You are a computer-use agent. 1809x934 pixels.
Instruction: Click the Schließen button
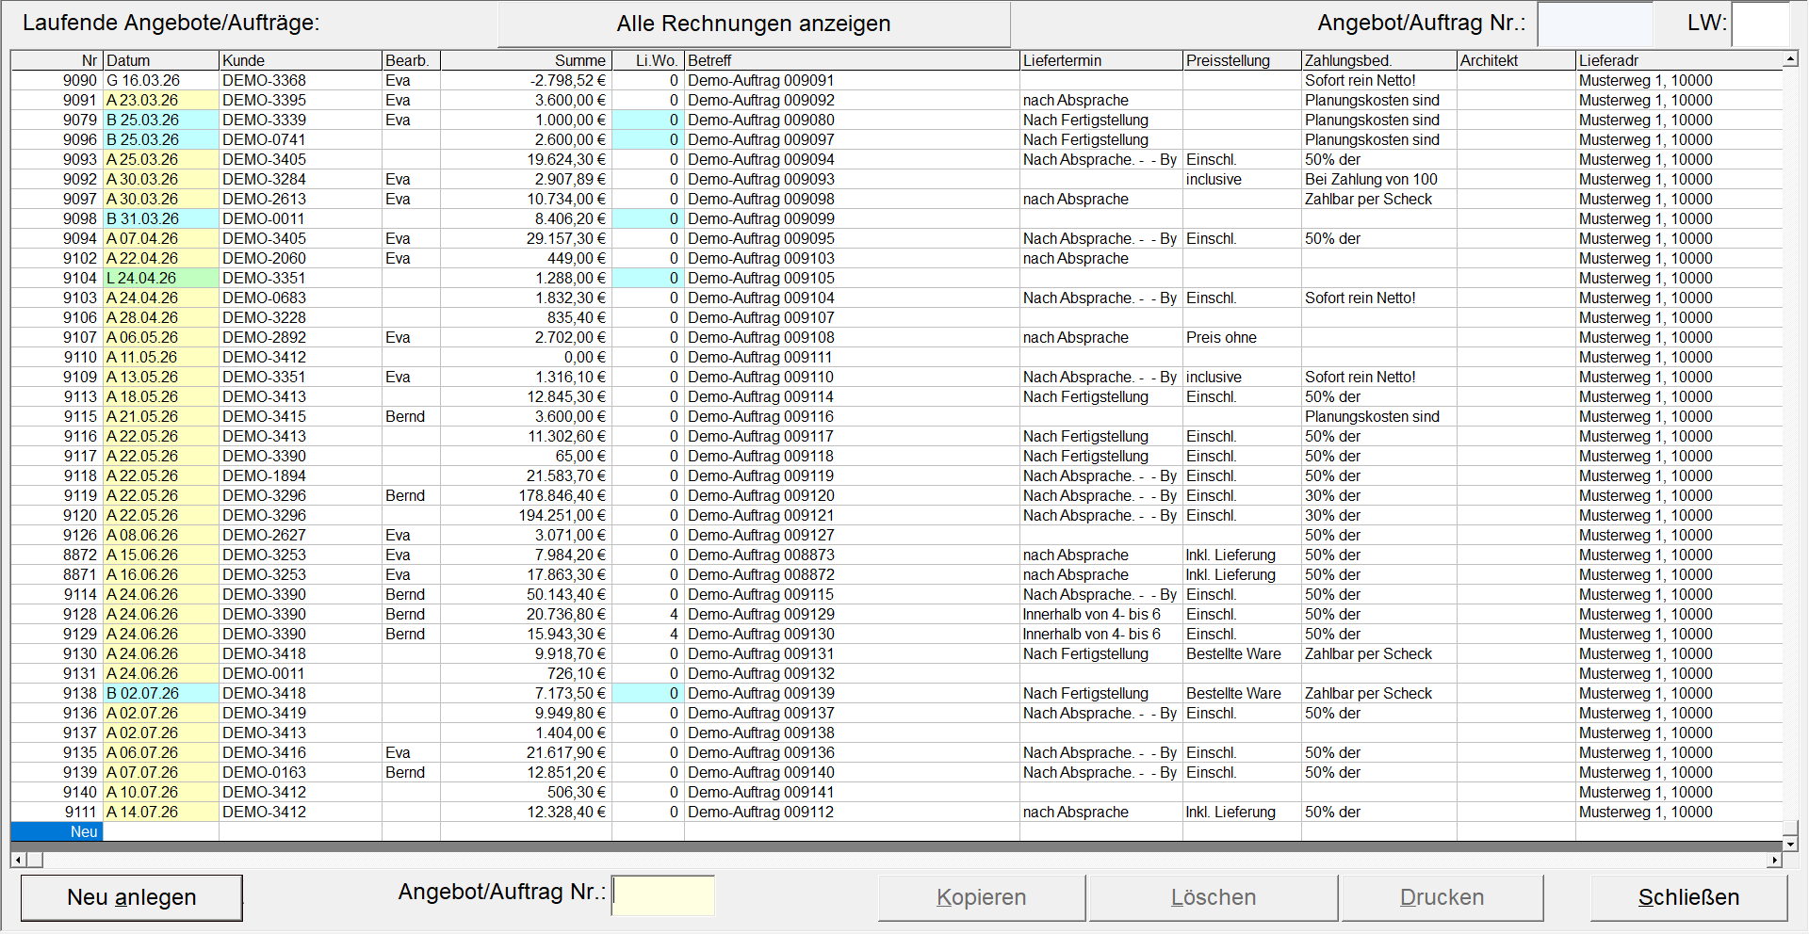pyautogui.click(x=1688, y=897)
